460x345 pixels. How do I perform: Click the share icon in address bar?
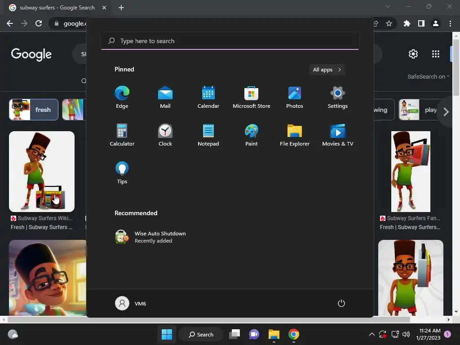[376, 23]
